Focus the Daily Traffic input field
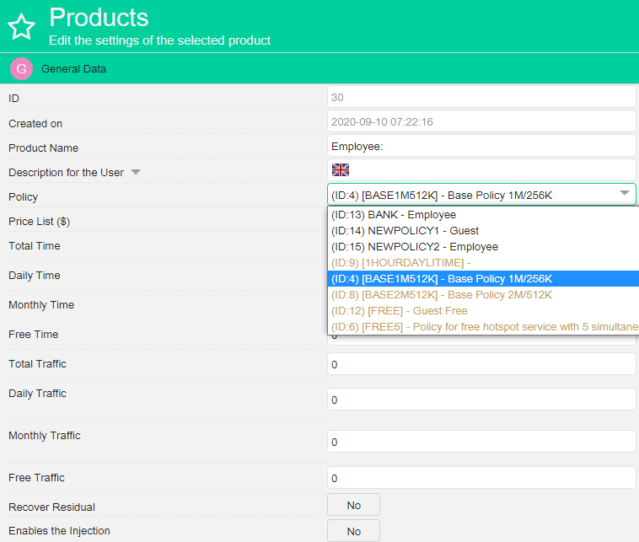This screenshot has width=639, height=542. pyautogui.click(x=481, y=400)
